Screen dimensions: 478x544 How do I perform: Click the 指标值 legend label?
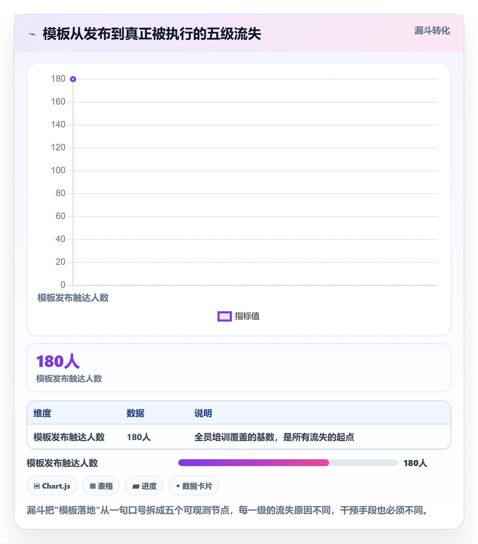coord(247,316)
